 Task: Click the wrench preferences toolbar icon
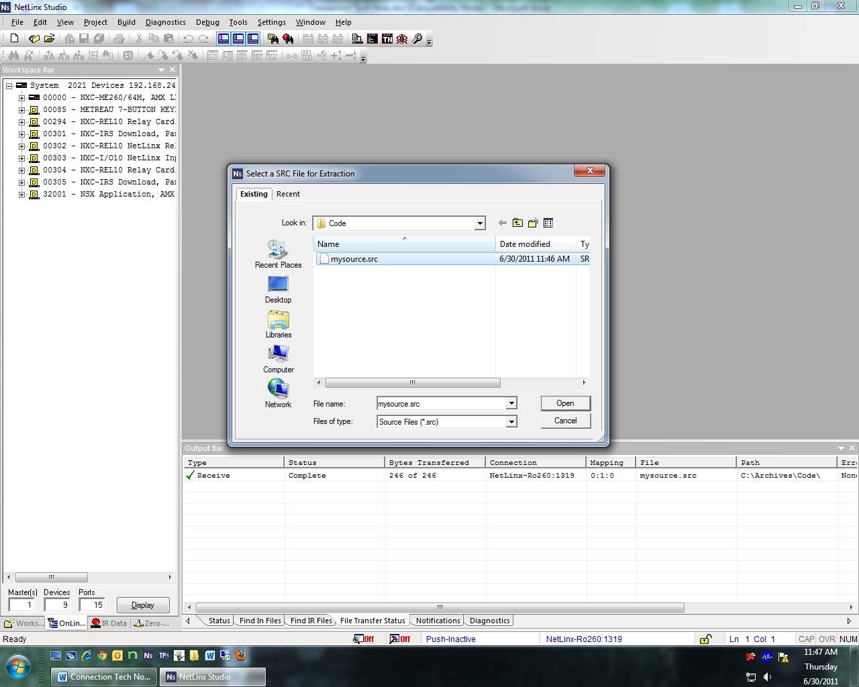point(417,39)
